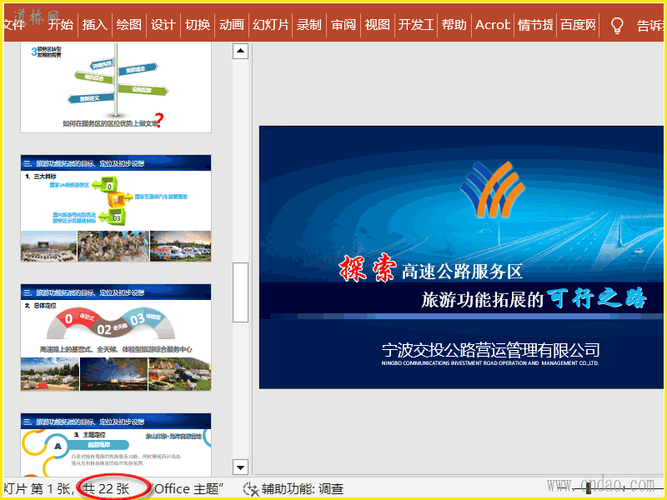
Task: Open the 情节提要 ribbon tab
Action: tap(535, 25)
